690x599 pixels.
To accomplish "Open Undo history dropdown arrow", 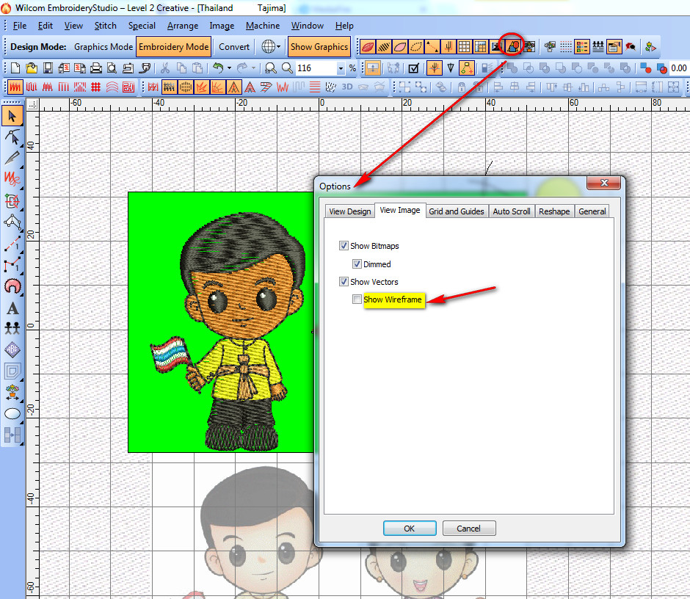I will 229,68.
